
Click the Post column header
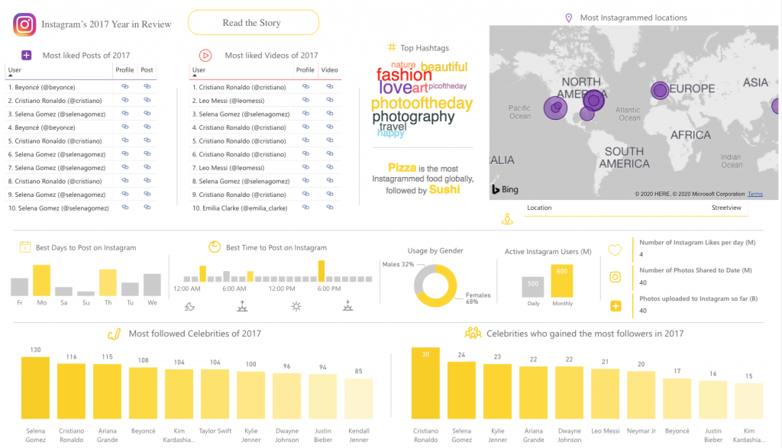[x=147, y=70]
